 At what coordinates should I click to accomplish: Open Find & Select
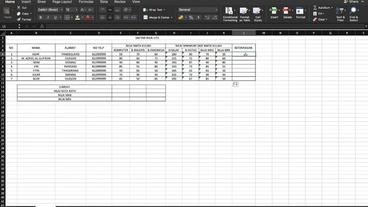pyautogui.click(x=354, y=14)
